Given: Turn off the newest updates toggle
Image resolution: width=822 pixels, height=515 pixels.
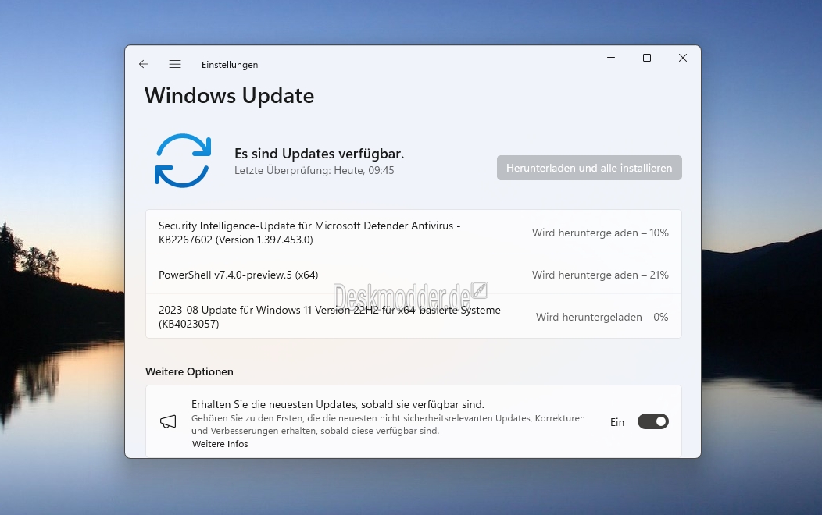Looking at the screenshot, I should click(652, 421).
